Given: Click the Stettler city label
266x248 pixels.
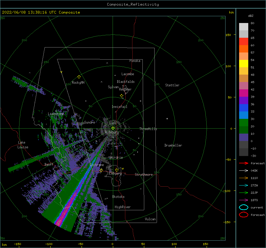Looking at the screenshot, I should coord(172,85).
